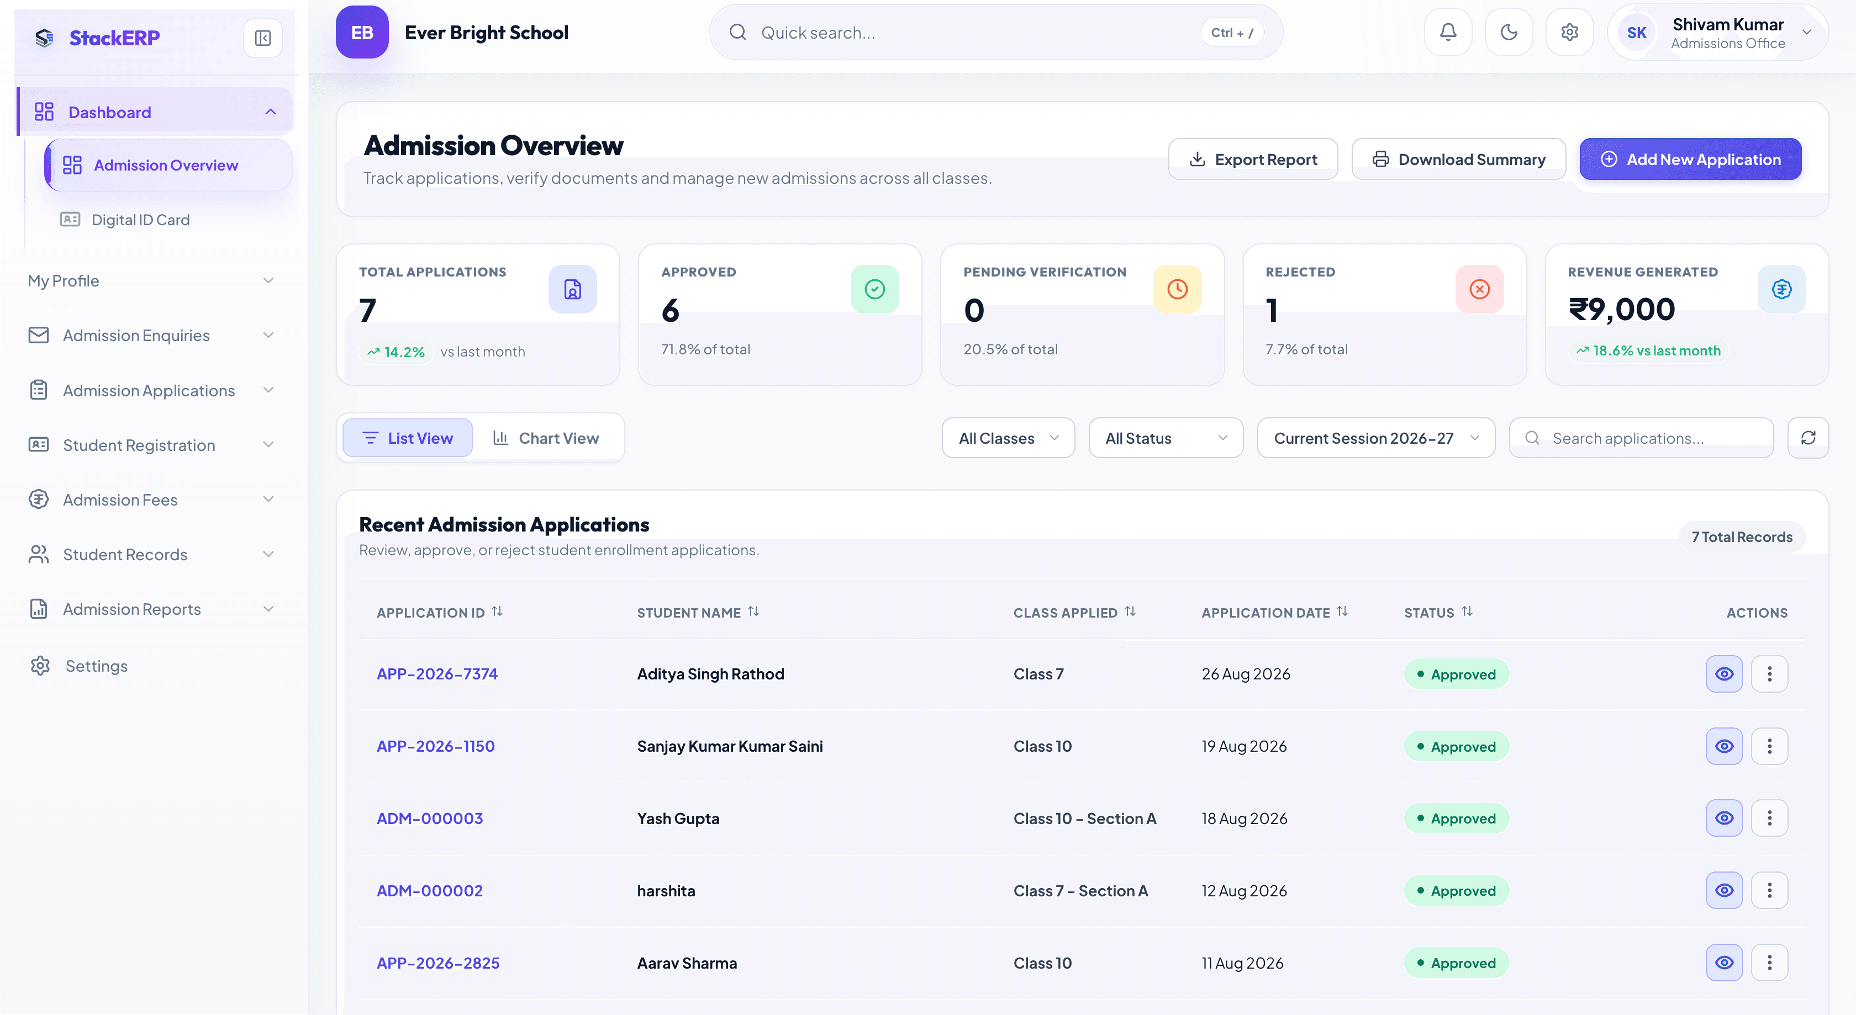Open application ADM-000003

430,819
